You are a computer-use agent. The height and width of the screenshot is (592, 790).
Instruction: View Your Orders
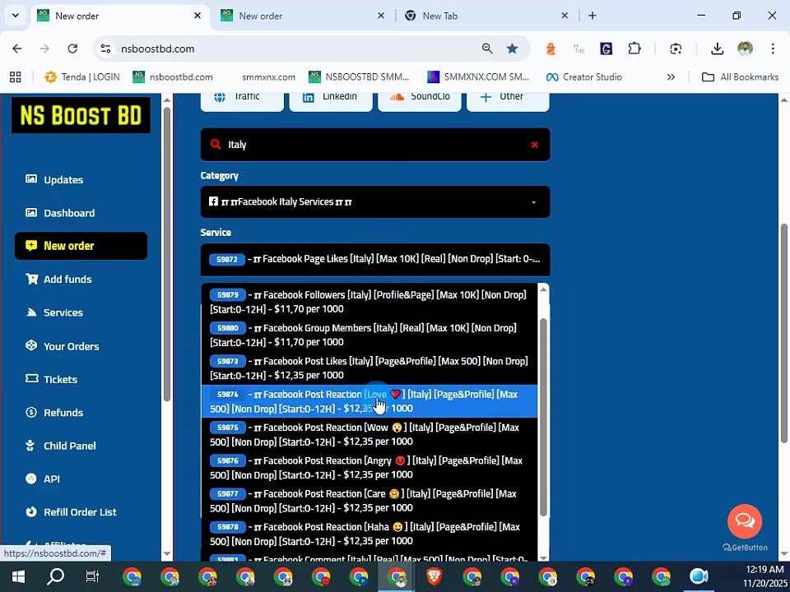click(x=62, y=346)
